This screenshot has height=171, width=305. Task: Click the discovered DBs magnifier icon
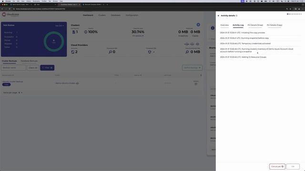110,52
